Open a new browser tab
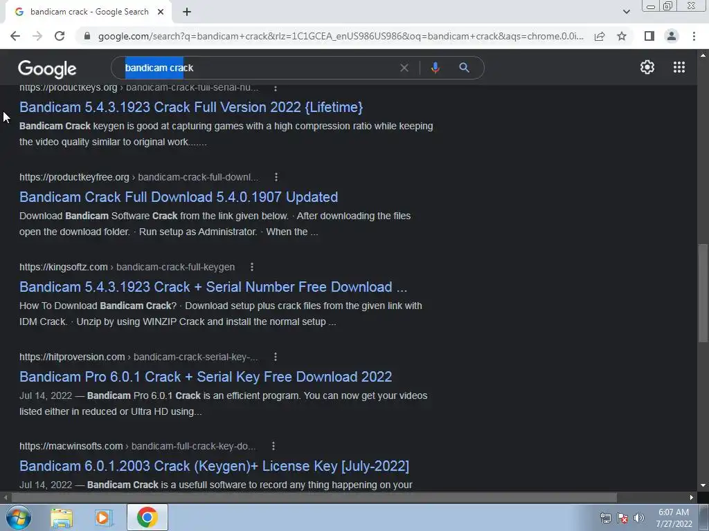 click(x=187, y=12)
